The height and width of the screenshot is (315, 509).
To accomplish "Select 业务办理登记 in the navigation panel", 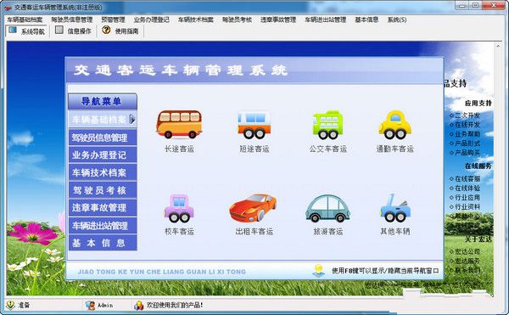I will (103, 155).
